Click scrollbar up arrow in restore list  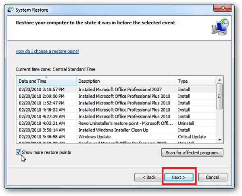(x=220, y=80)
